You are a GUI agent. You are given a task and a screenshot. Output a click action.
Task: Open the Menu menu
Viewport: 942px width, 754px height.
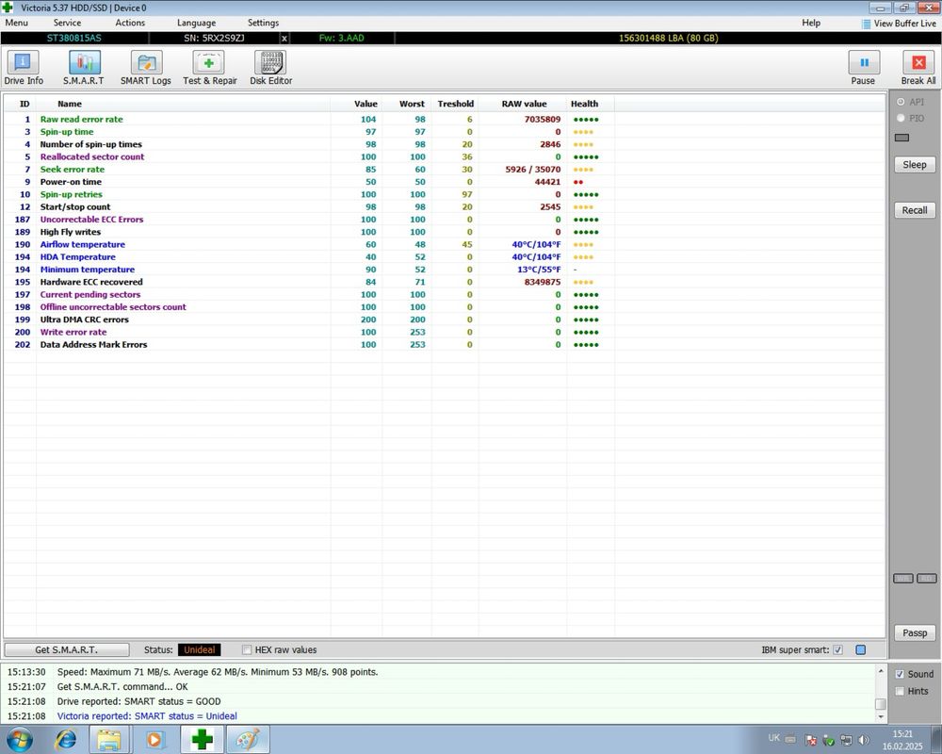pyautogui.click(x=16, y=23)
